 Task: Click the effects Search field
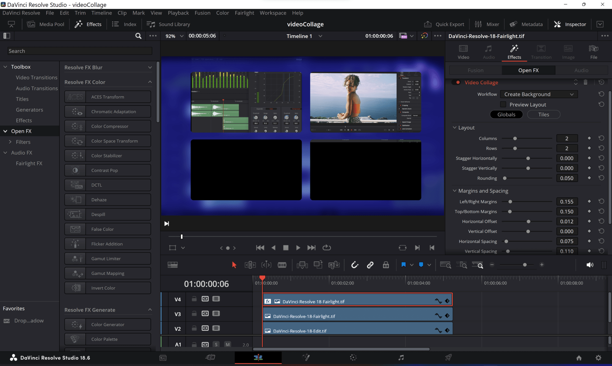tap(79, 51)
